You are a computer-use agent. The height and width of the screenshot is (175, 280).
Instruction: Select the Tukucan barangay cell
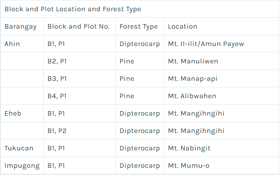tap(19, 148)
